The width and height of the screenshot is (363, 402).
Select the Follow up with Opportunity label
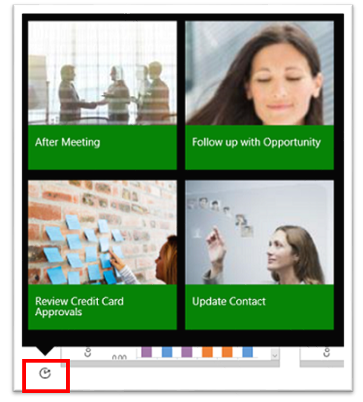click(x=256, y=142)
